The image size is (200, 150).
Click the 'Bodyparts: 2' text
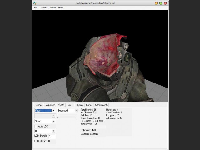point(112,115)
